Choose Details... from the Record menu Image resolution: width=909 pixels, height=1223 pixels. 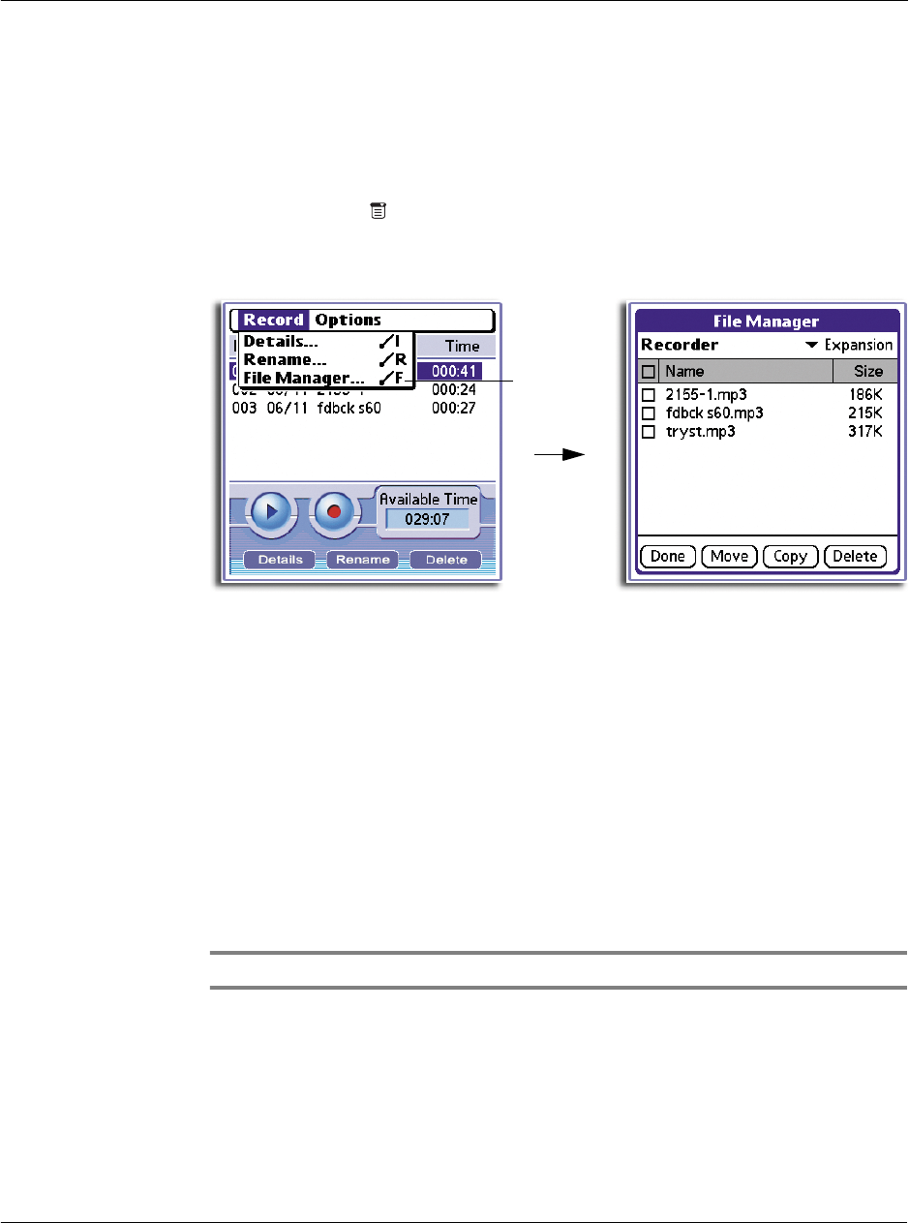click(x=326, y=342)
